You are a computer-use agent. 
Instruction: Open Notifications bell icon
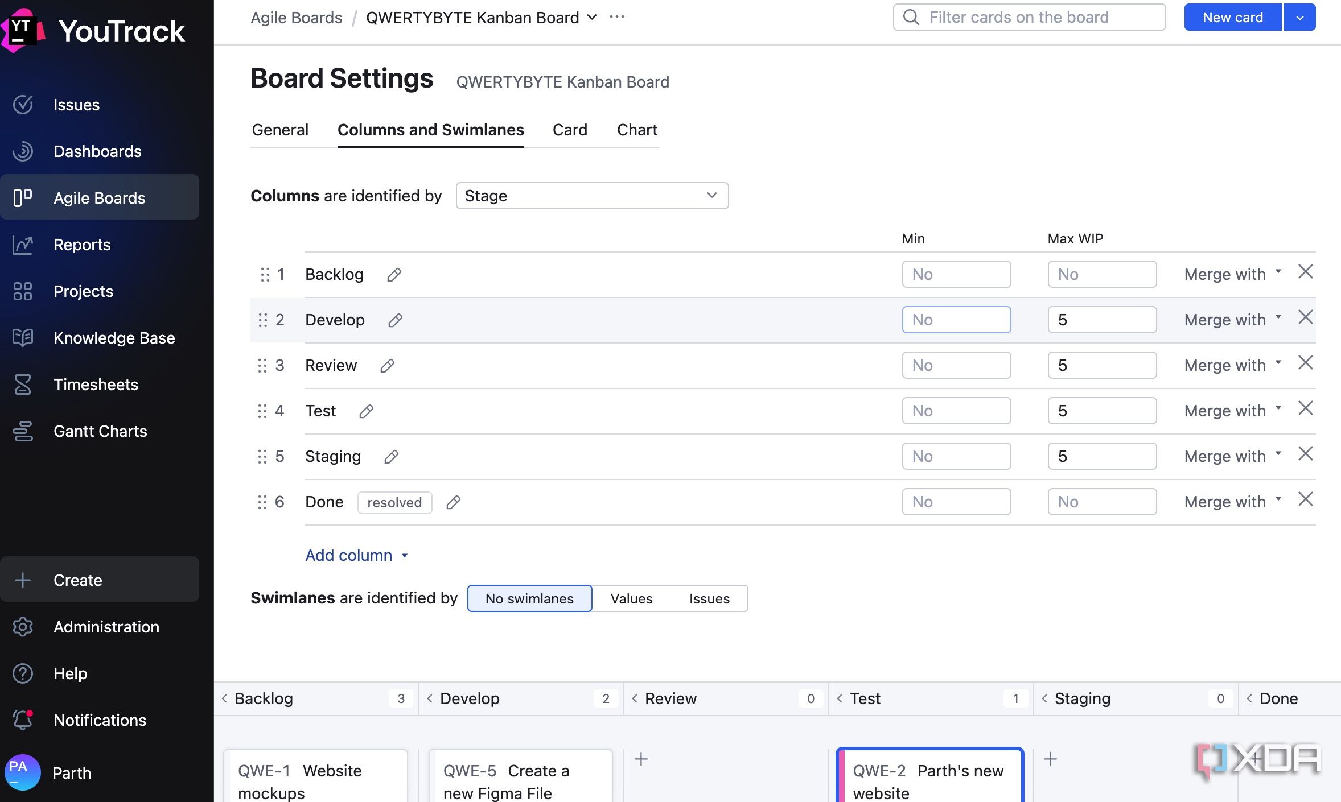click(23, 720)
